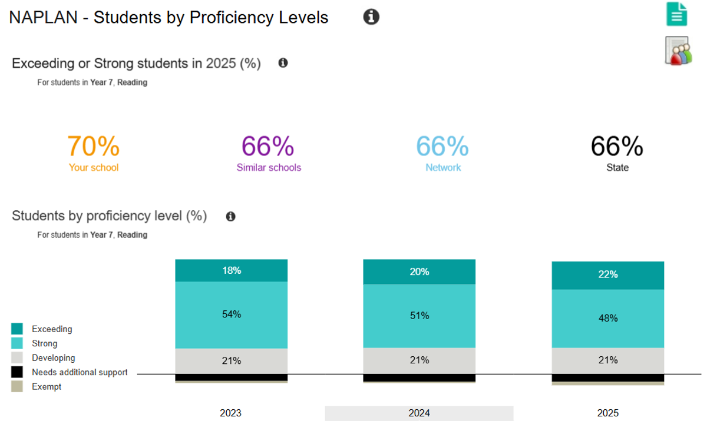Image resolution: width=707 pixels, height=434 pixels.
Task: Click the student group report icon
Action: click(x=678, y=50)
